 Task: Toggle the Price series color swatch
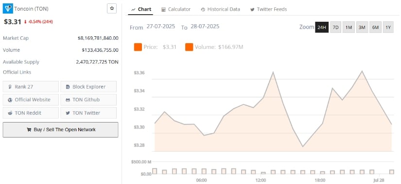(138, 47)
